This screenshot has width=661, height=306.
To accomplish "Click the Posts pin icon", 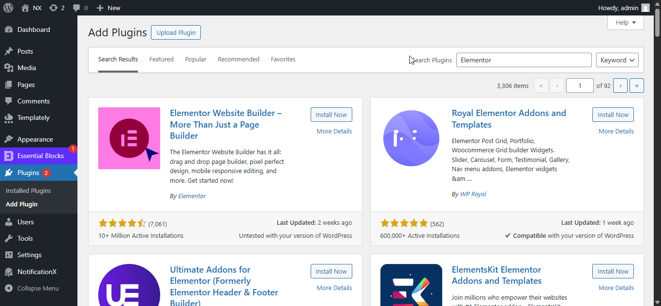I will coord(9,51).
